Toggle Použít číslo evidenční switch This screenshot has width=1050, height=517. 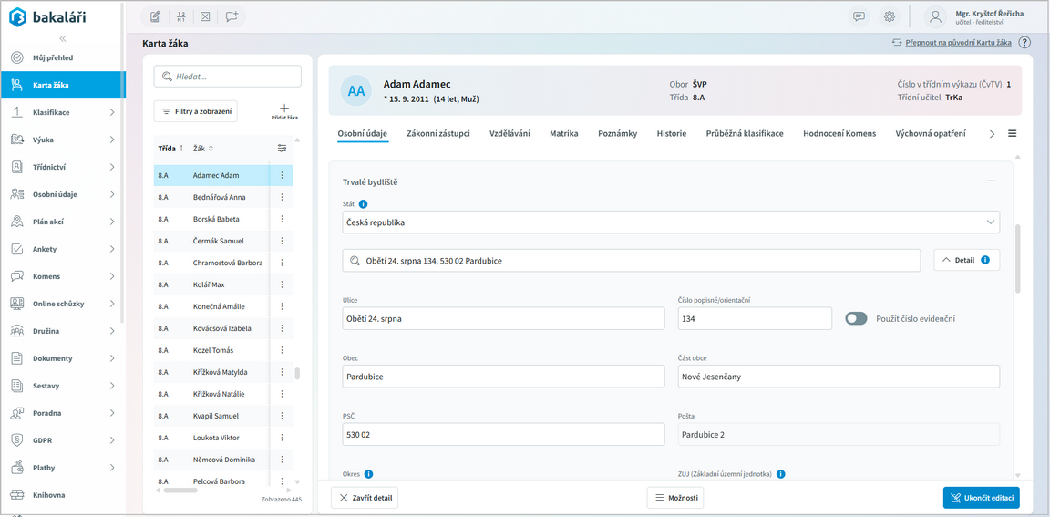[856, 318]
